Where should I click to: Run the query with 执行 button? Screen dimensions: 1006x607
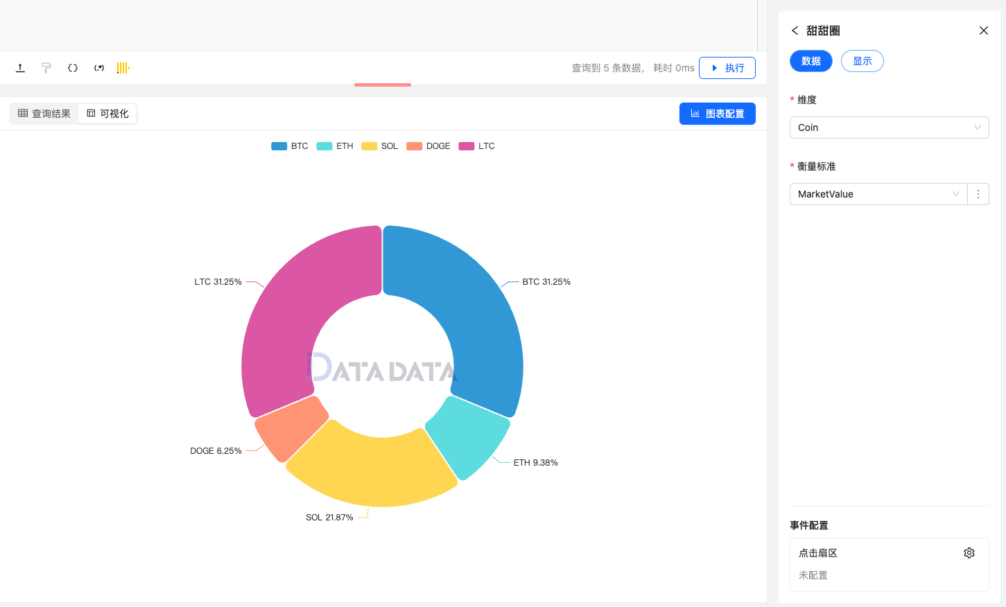pyautogui.click(x=727, y=68)
